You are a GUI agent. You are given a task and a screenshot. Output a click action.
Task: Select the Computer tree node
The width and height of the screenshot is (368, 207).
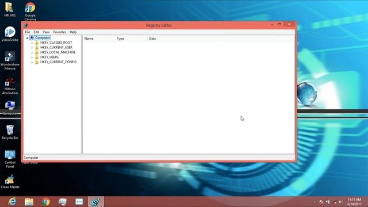tap(43, 38)
